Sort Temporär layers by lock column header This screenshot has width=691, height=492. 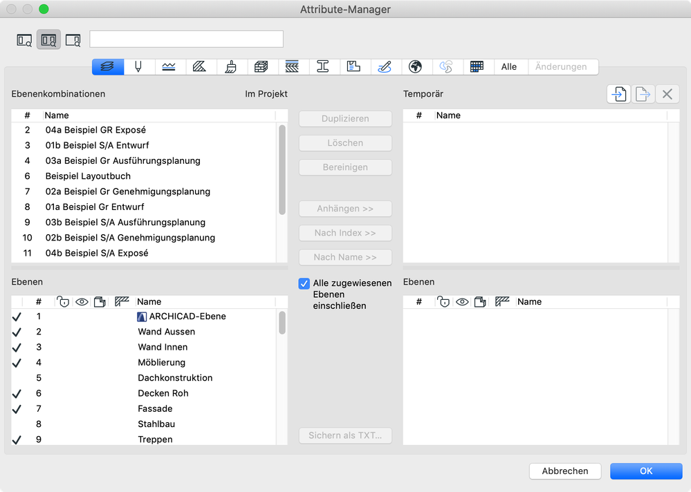click(x=443, y=302)
